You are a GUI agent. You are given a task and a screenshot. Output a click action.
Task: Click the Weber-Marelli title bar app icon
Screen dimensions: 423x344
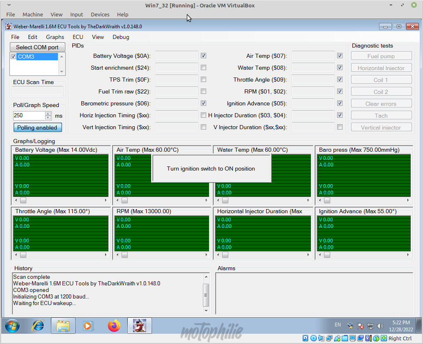tap(9, 26)
